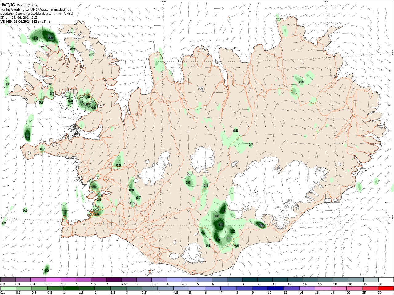Select the bright red swatch ending the lower legend
The width and height of the screenshot is (394, 295).
pyautogui.click(x=386, y=288)
